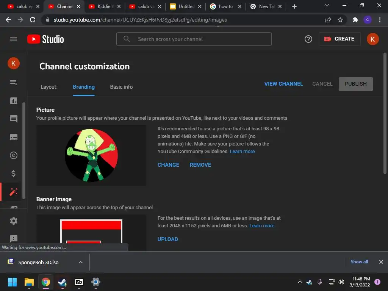The image size is (388, 291).
Task: Click the profile picture preview thumbnail
Action: tap(91, 155)
